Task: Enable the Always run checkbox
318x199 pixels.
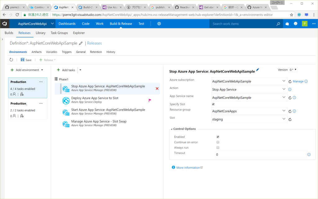Action: point(218,148)
